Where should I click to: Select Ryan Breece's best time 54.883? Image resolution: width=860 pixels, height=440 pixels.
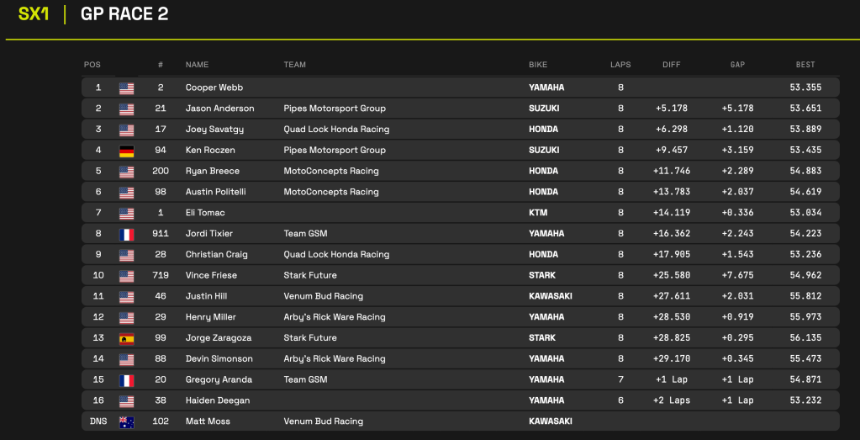pos(805,171)
